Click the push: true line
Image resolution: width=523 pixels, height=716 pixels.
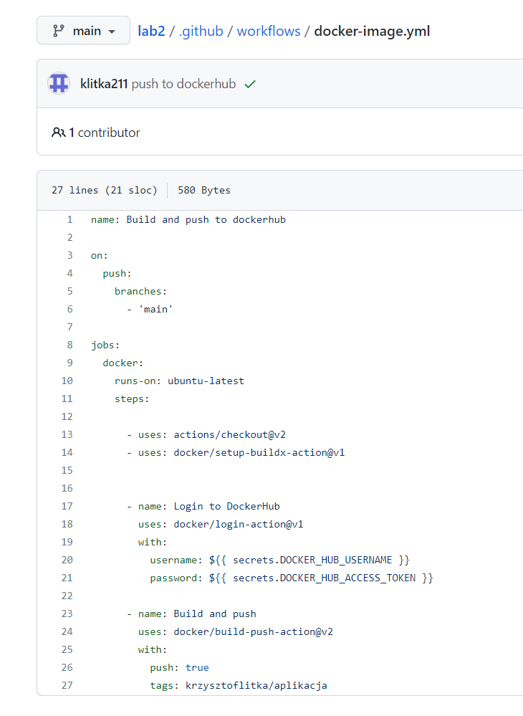coord(179,667)
